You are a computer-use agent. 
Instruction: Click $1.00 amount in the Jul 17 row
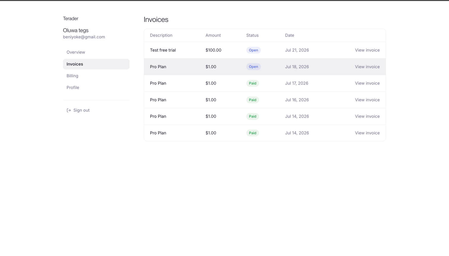211,83
